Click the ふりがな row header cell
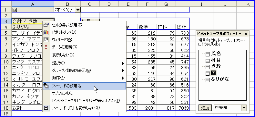 27,27
